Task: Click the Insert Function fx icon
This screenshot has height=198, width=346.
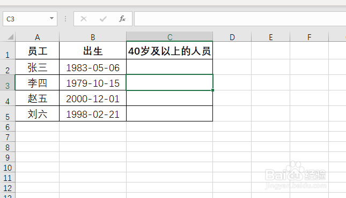Action: click(122, 19)
